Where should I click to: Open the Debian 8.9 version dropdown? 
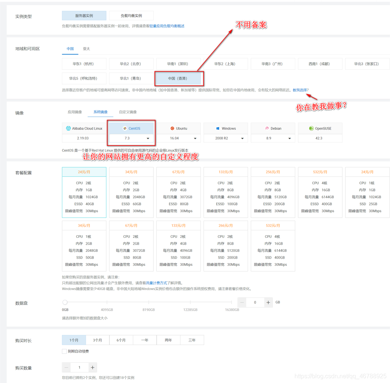273,138
